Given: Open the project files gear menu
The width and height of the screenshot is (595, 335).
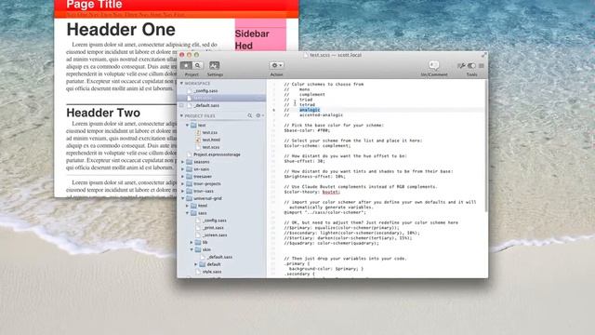Looking at the screenshot, I should pos(259,115).
